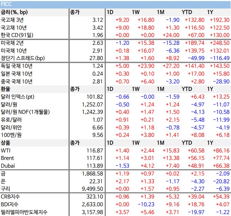Screen dimensions: 231x216
Task: Click 달러/원 row label
Action: [x=9, y=104]
